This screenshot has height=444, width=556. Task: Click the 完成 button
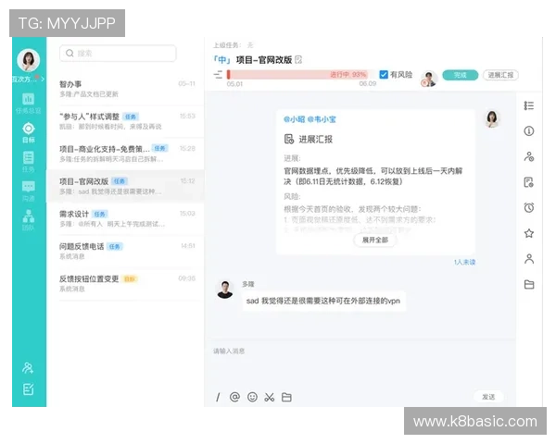coord(460,75)
